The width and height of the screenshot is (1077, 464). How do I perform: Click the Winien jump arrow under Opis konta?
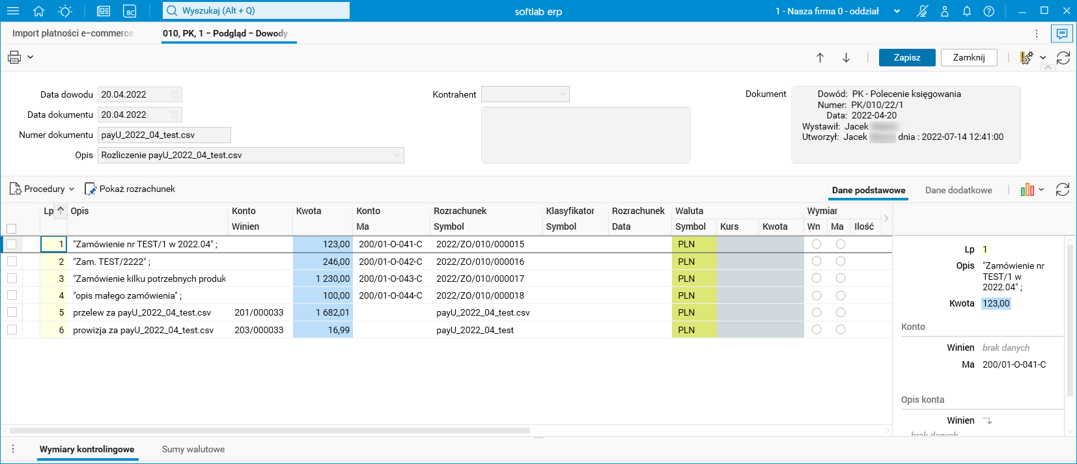tap(987, 420)
